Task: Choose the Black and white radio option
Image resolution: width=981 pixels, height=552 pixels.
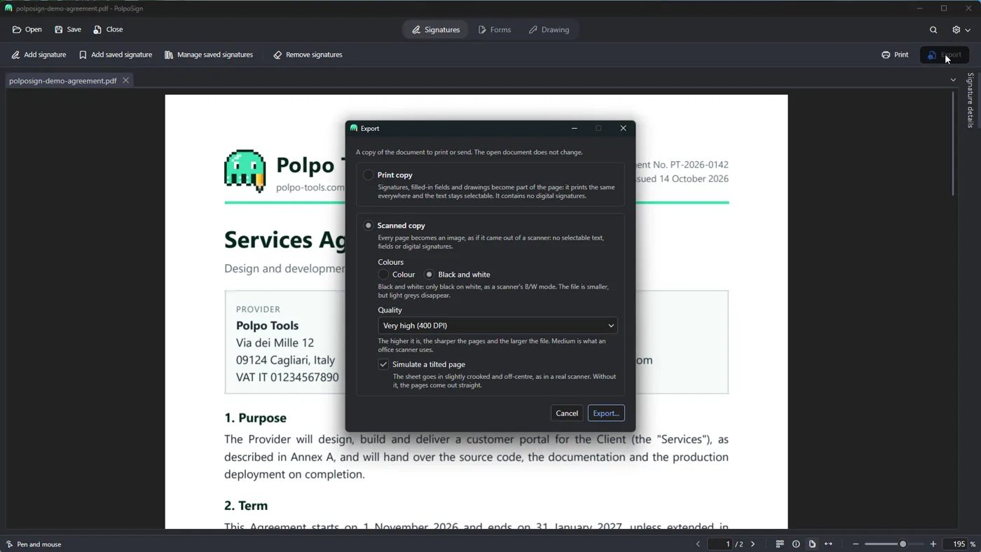Action: (430, 275)
